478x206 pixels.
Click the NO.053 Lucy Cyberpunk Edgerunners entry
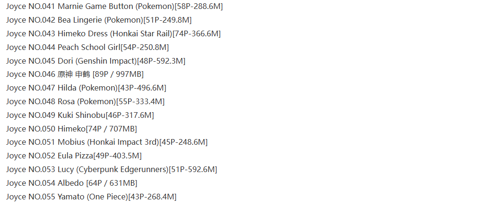(112, 170)
